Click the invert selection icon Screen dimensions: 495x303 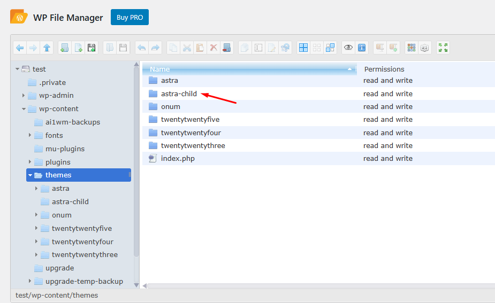[x=330, y=48]
